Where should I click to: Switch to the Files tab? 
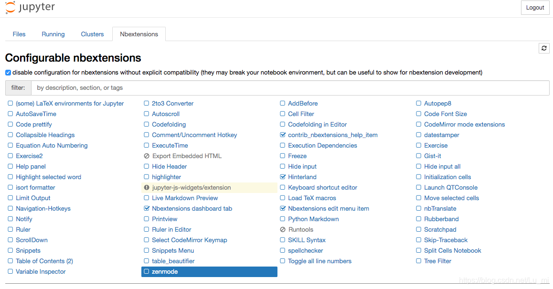(x=19, y=34)
